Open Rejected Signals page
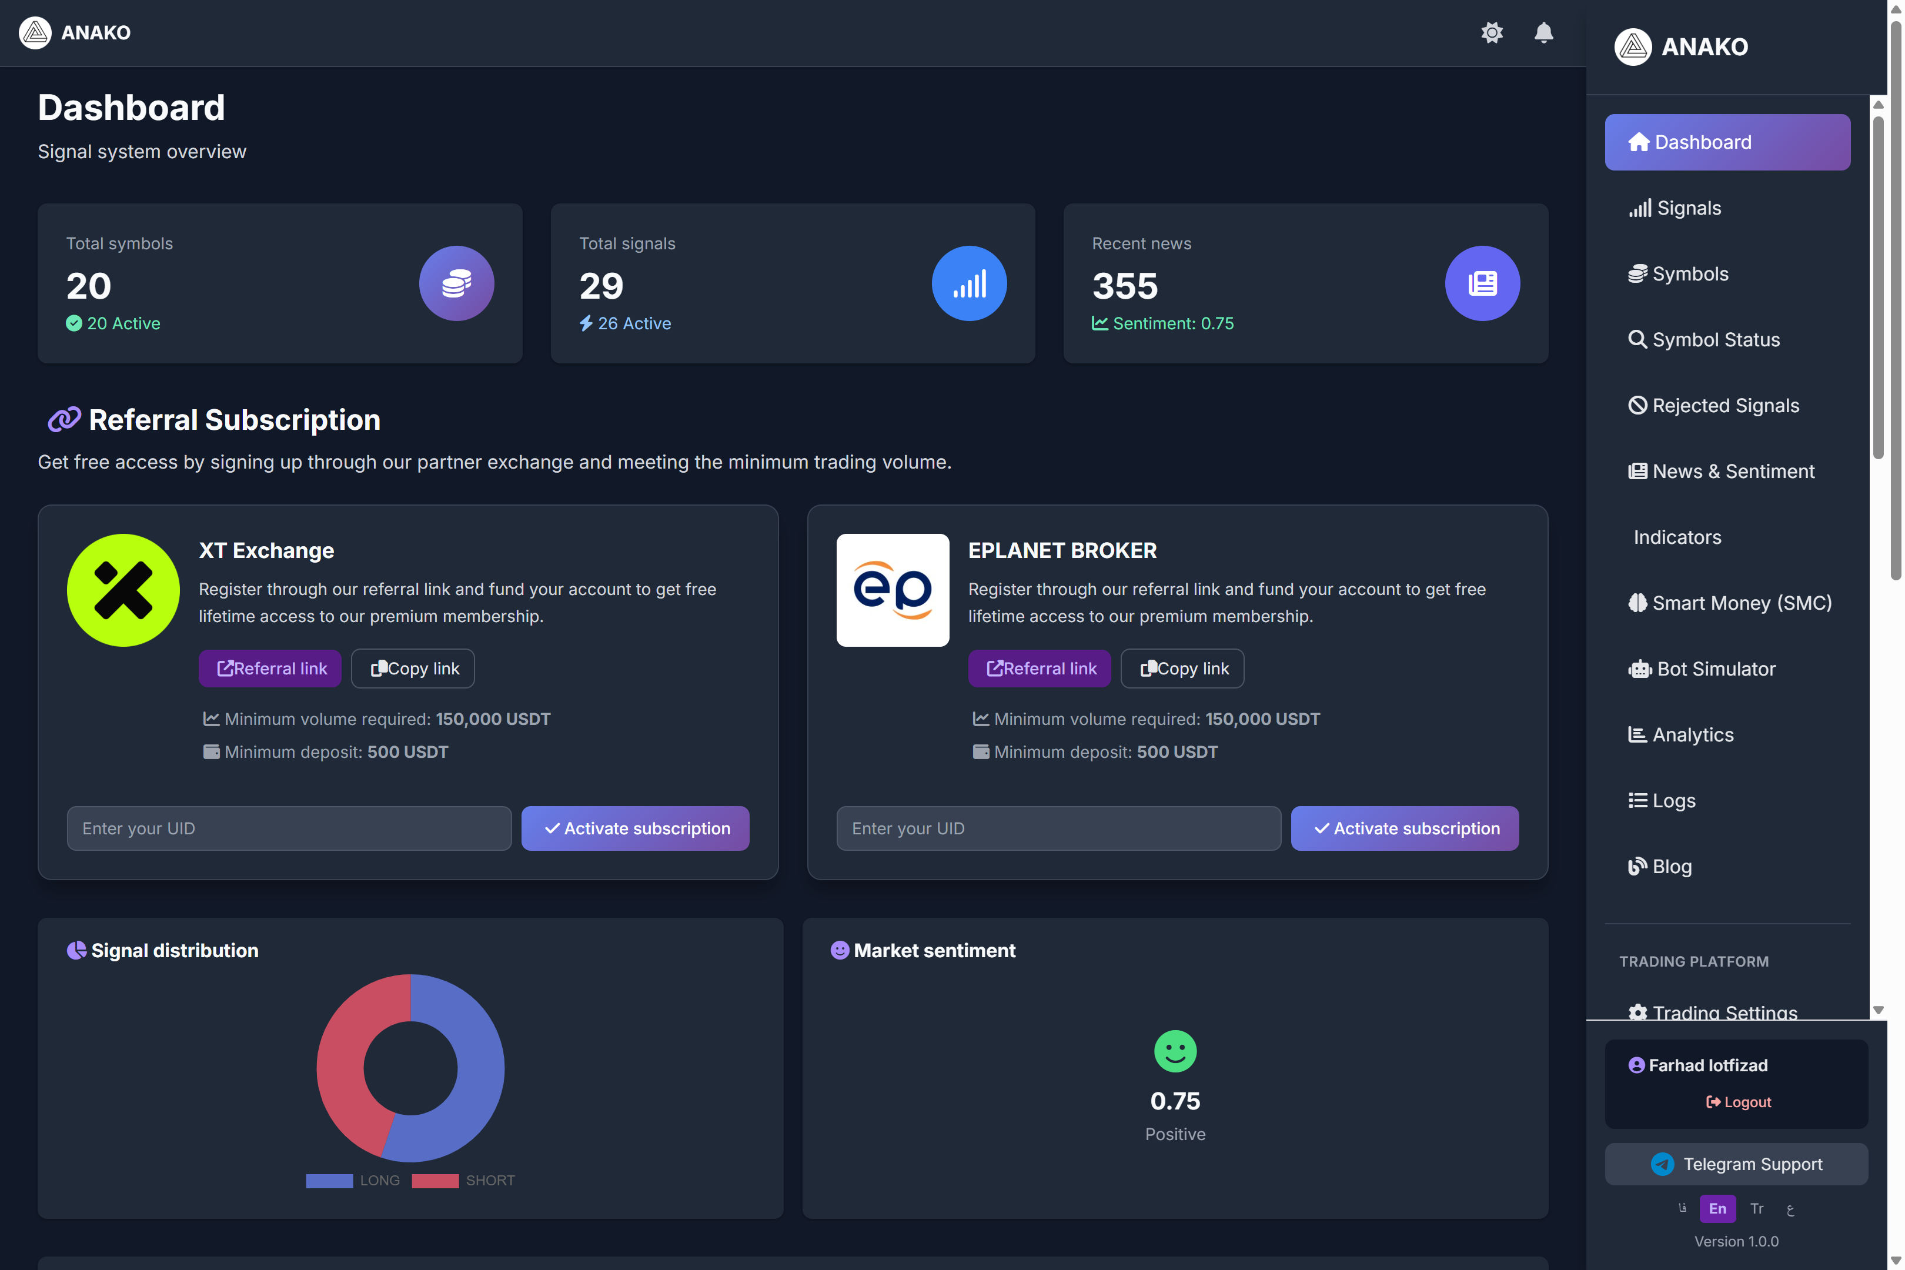 pos(1727,406)
